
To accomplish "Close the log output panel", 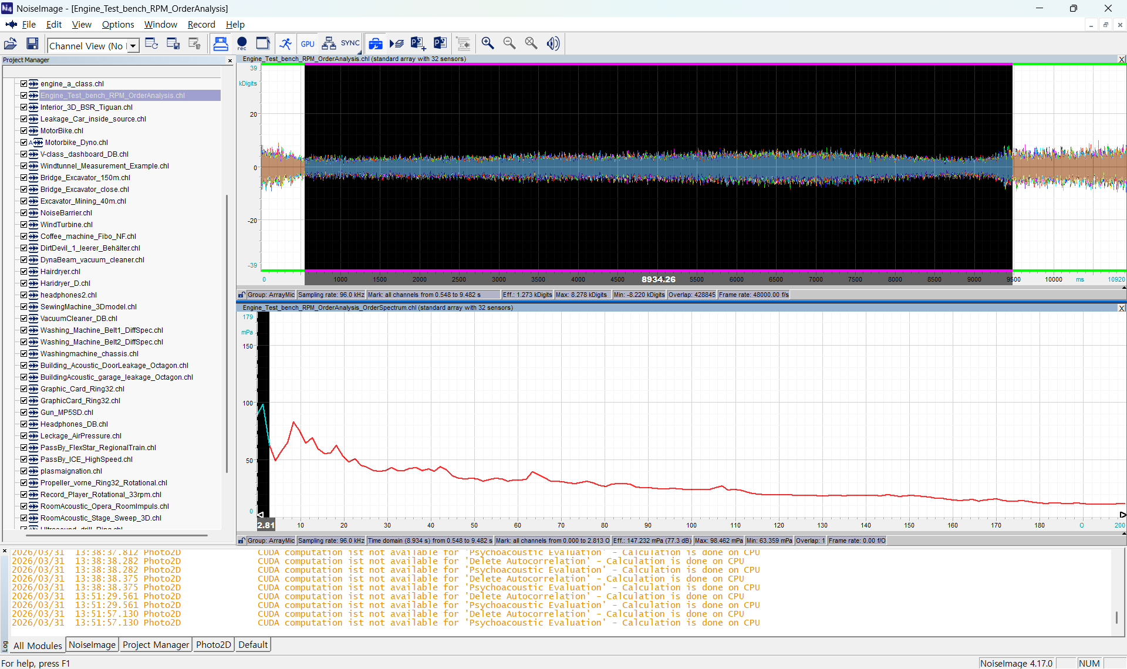I will (x=5, y=551).
